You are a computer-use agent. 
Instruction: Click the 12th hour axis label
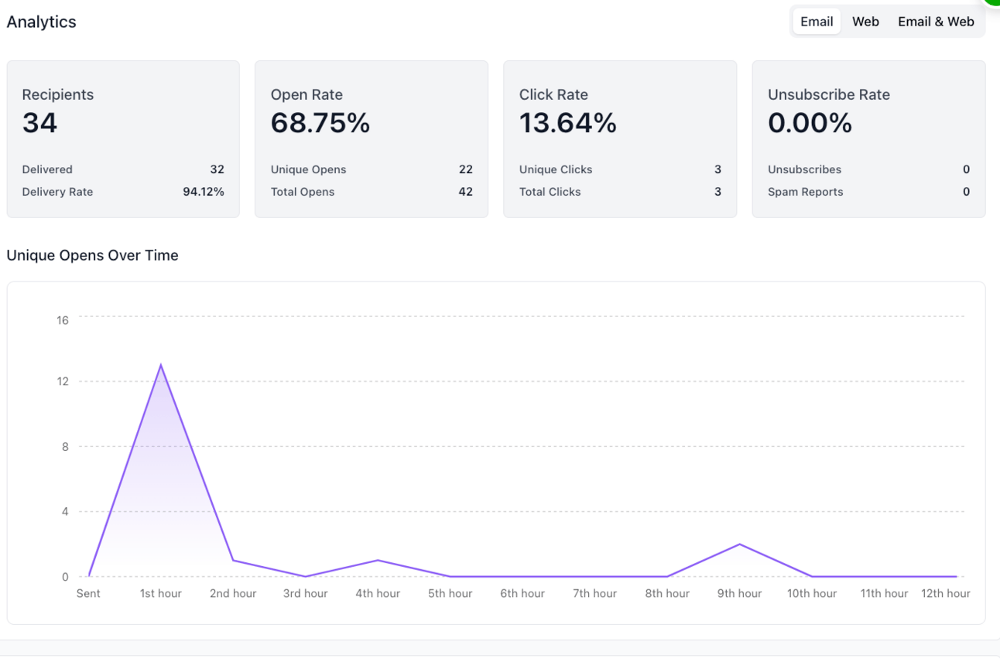[x=946, y=593]
